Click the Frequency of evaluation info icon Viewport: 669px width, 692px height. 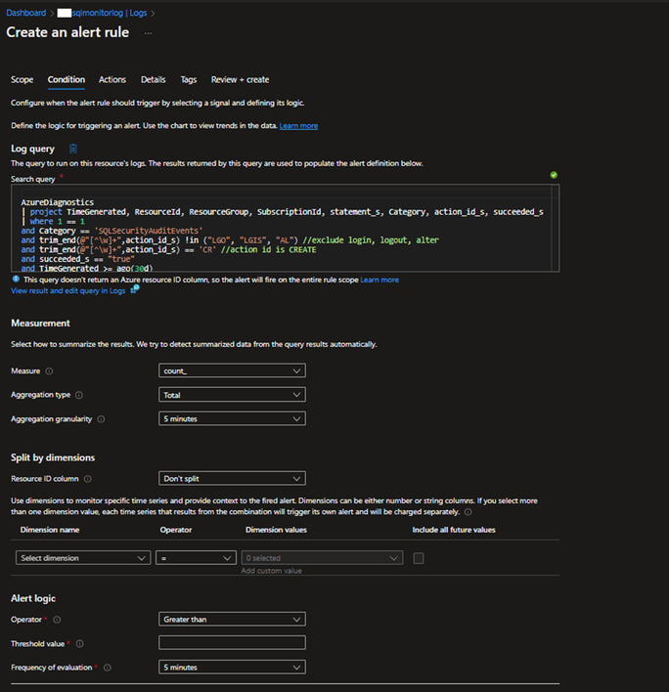tap(108, 668)
